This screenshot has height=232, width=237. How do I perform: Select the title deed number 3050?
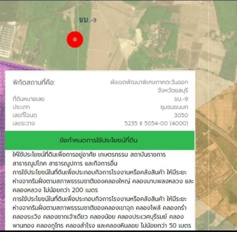click(x=181, y=115)
